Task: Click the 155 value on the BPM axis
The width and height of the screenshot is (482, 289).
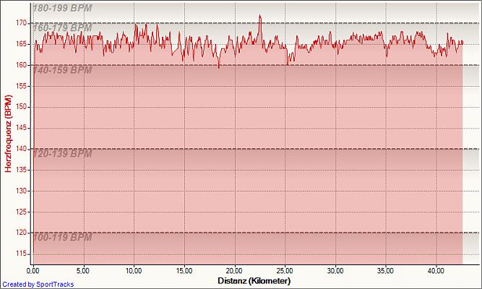Action: coord(21,86)
